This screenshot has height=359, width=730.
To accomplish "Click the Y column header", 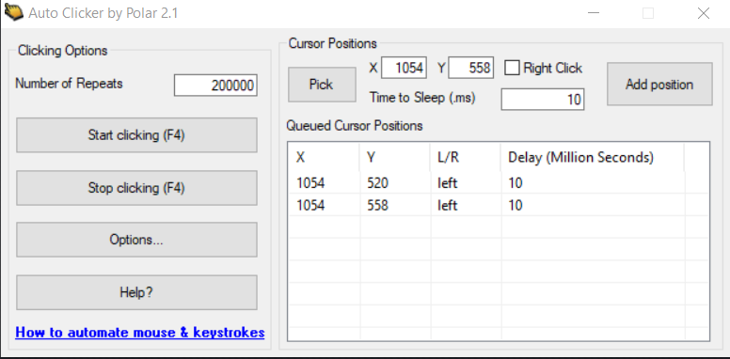I will click(395, 158).
